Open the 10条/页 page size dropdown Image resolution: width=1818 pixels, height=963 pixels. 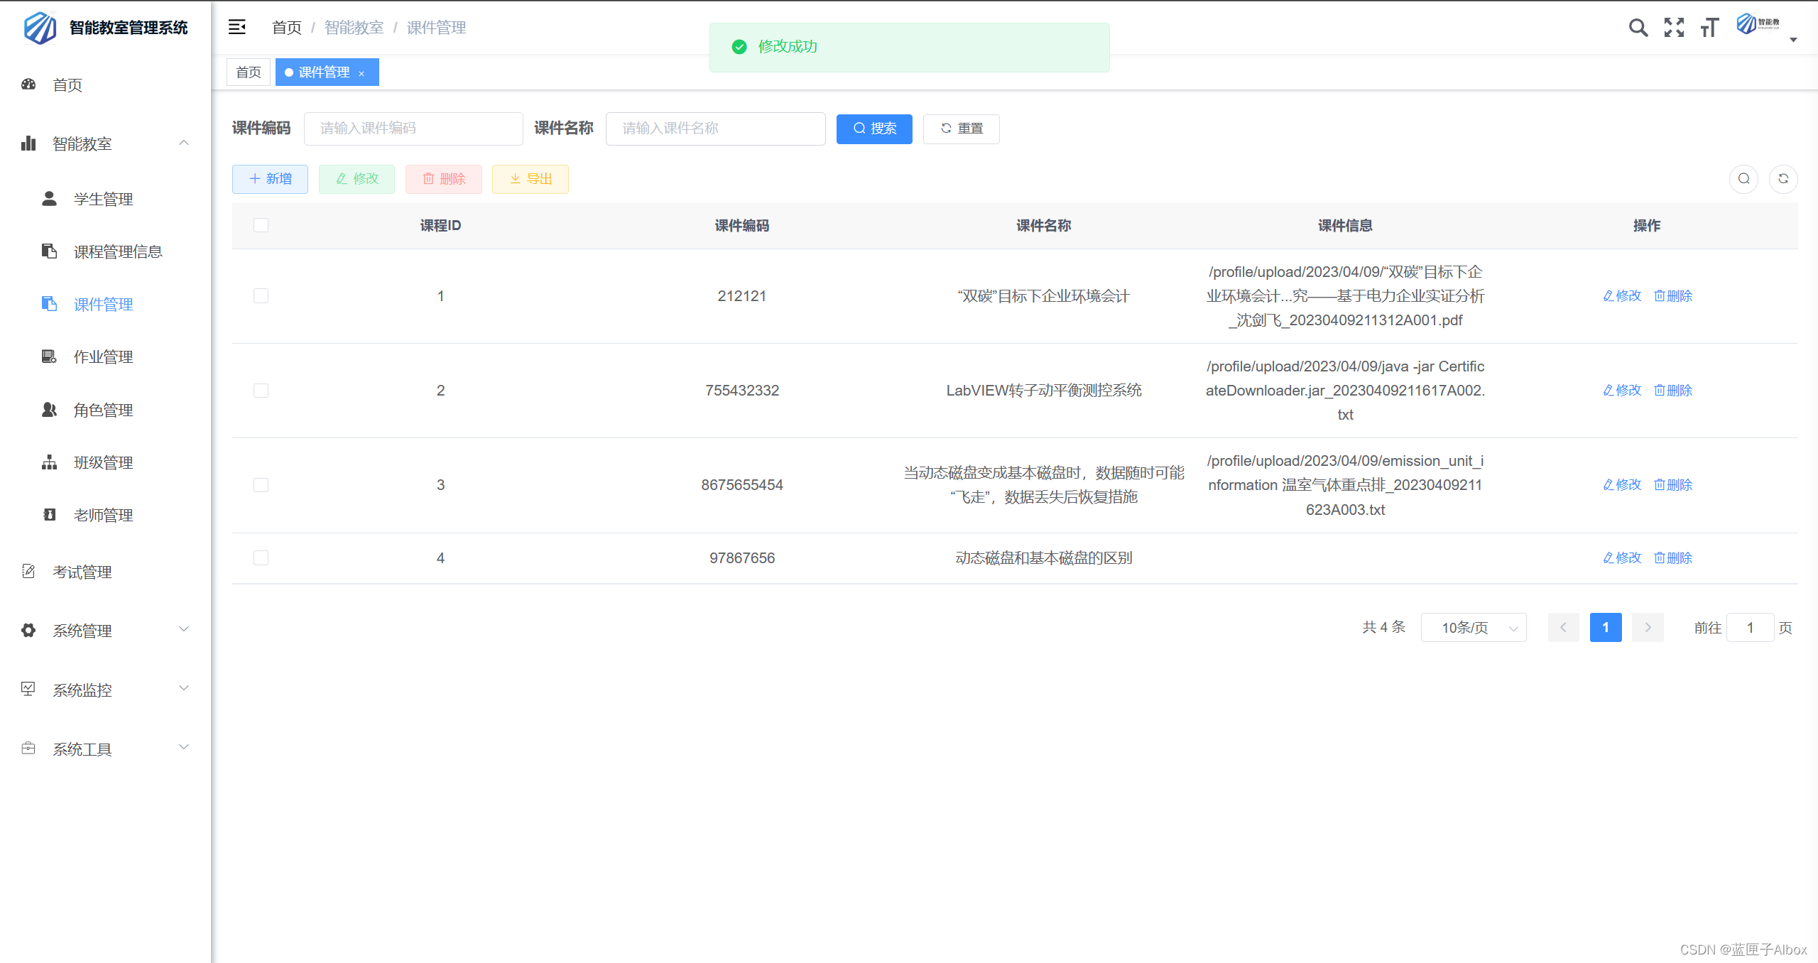[1473, 628]
